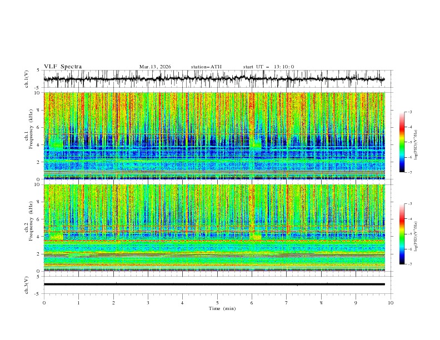
Task: Click the time axis tick label '7'
Action: pyautogui.click(x=287, y=303)
